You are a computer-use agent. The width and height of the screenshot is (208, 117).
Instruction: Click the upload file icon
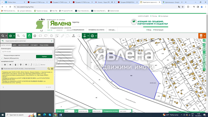pos(74,36)
